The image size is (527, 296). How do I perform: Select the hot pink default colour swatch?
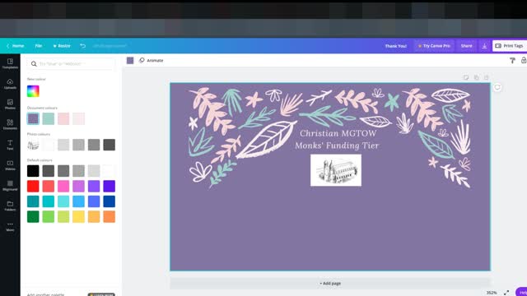click(x=63, y=187)
